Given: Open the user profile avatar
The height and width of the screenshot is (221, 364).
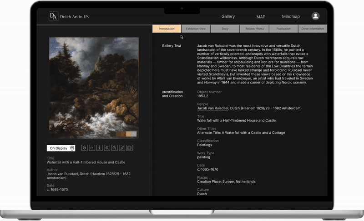Looking at the screenshot, I should [315, 16].
